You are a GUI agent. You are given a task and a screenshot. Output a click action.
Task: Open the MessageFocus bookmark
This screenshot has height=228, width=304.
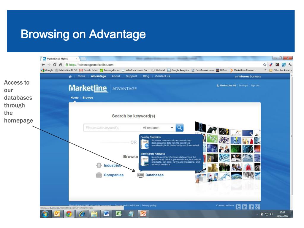coord(110,70)
